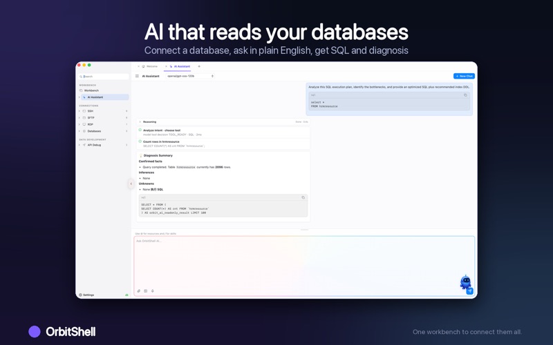The height and width of the screenshot is (345, 553).
Task: Expand the AI Assistant sidebar chevron
Action: [x=79, y=97]
